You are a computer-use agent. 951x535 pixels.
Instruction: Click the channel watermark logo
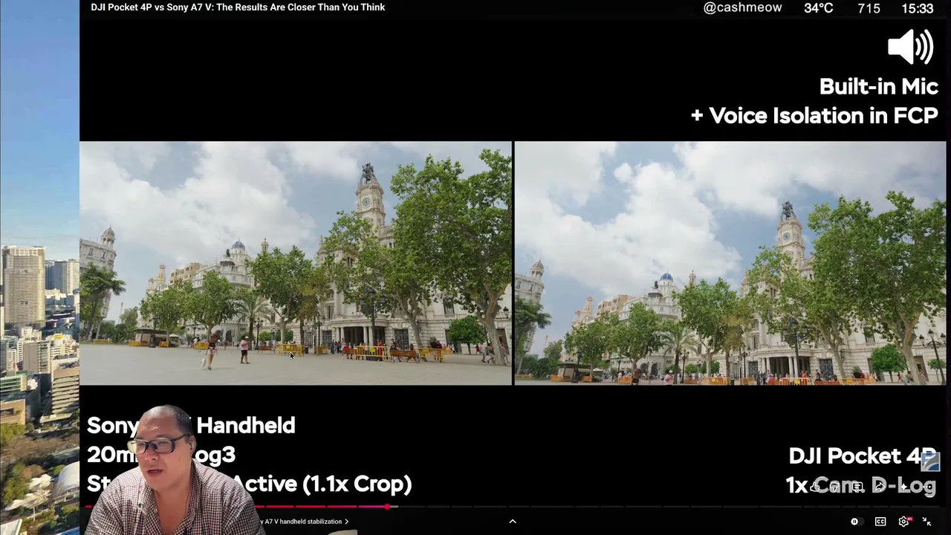click(930, 462)
